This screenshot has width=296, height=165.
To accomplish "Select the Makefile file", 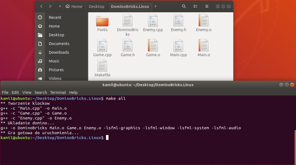I will click(102, 68).
